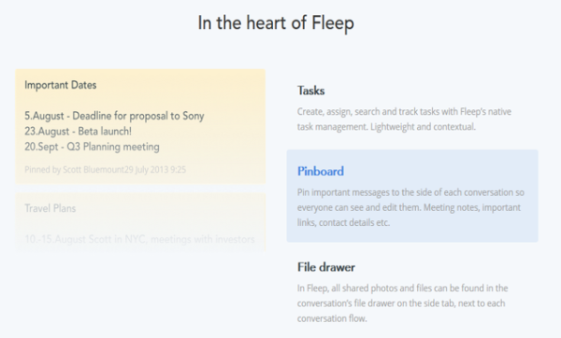Click the highlighted Pinboard description card
The image size is (561, 338).
tap(412, 196)
